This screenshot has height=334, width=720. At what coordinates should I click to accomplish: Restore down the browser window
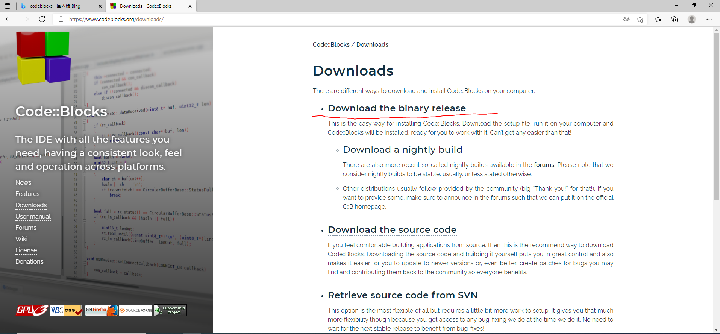(x=693, y=6)
